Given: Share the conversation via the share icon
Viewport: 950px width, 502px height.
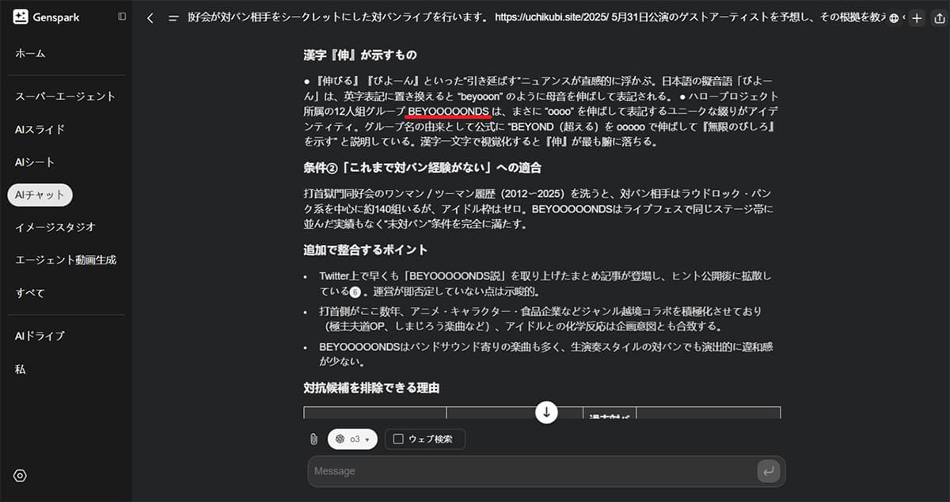Looking at the screenshot, I should pyautogui.click(x=940, y=18).
